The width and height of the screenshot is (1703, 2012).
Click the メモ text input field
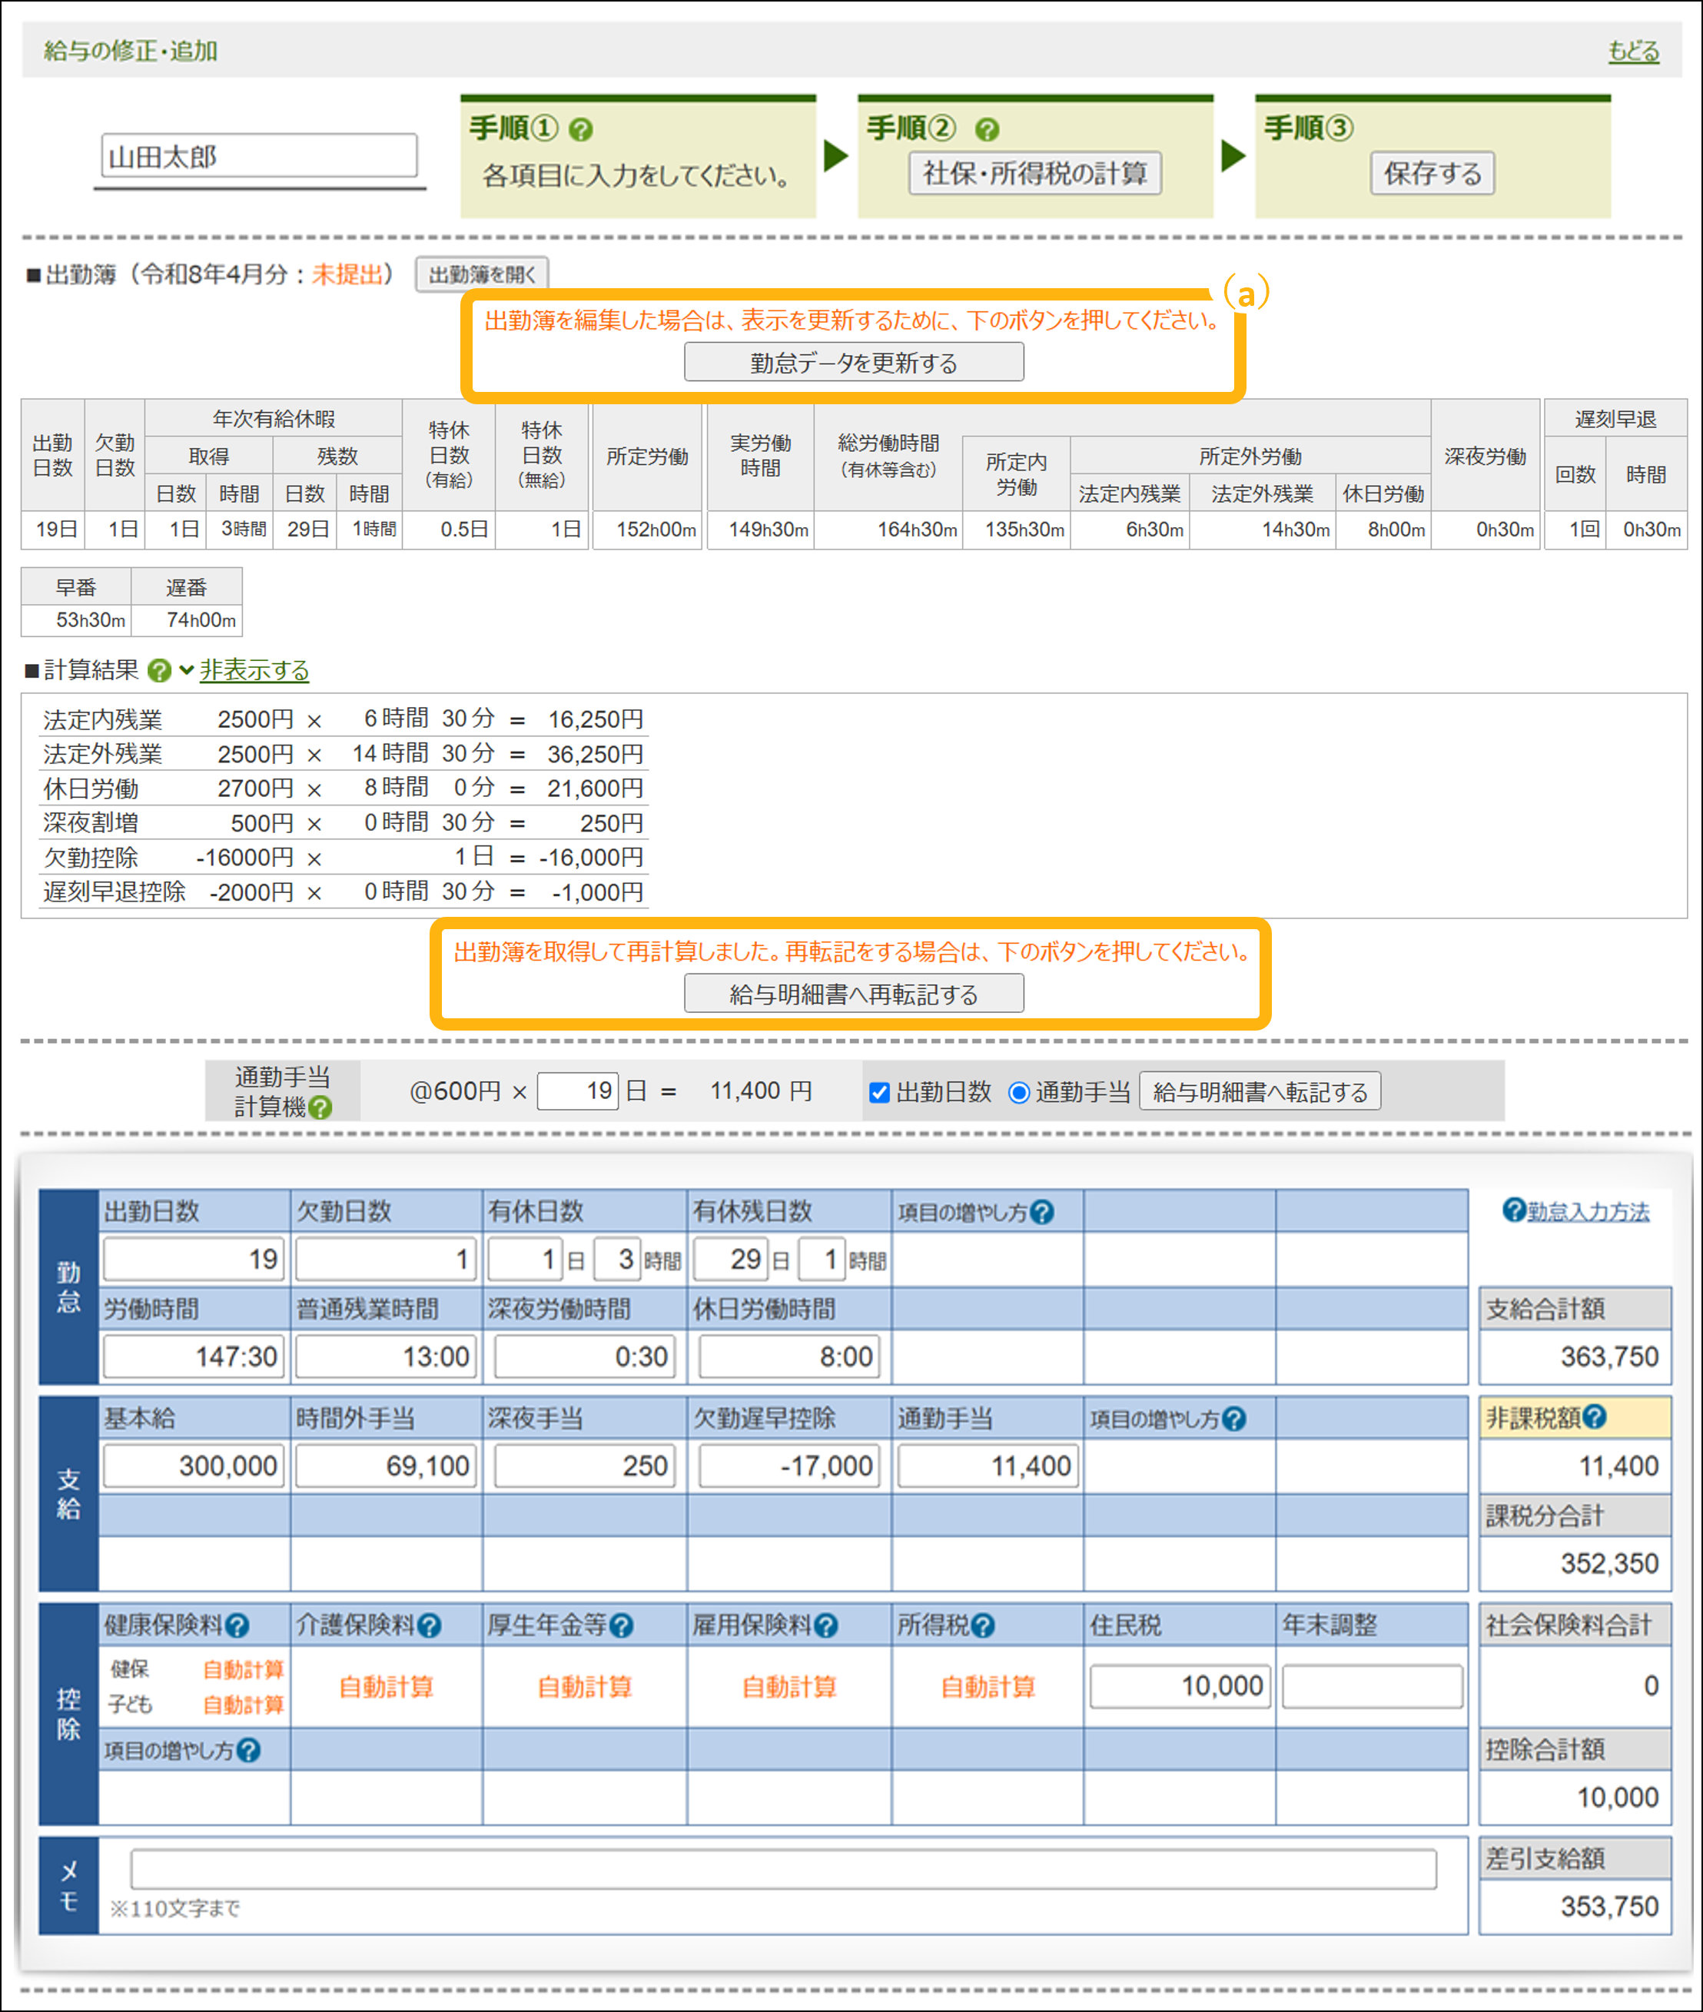point(782,1868)
